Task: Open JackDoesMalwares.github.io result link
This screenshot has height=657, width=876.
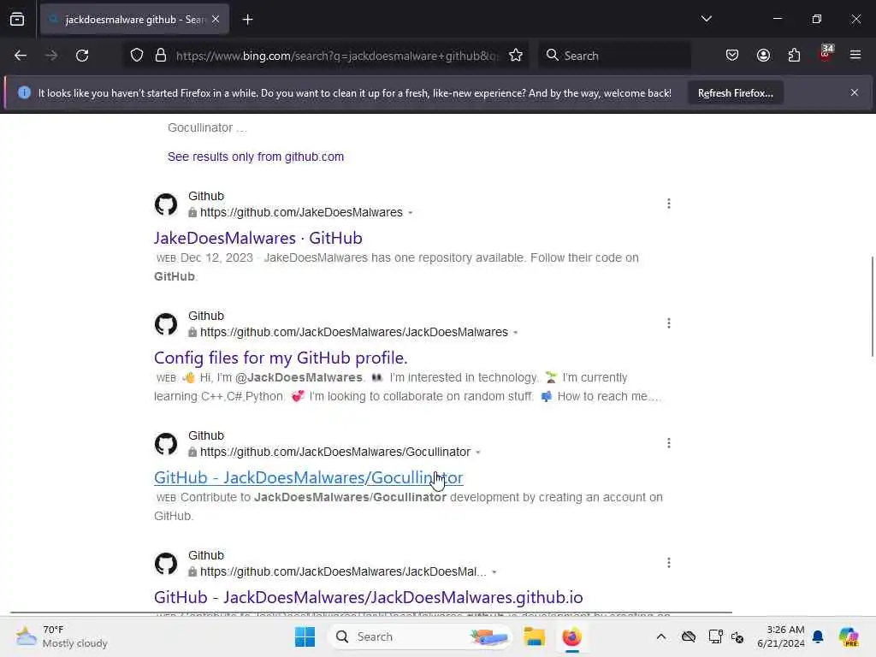Action: (368, 597)
